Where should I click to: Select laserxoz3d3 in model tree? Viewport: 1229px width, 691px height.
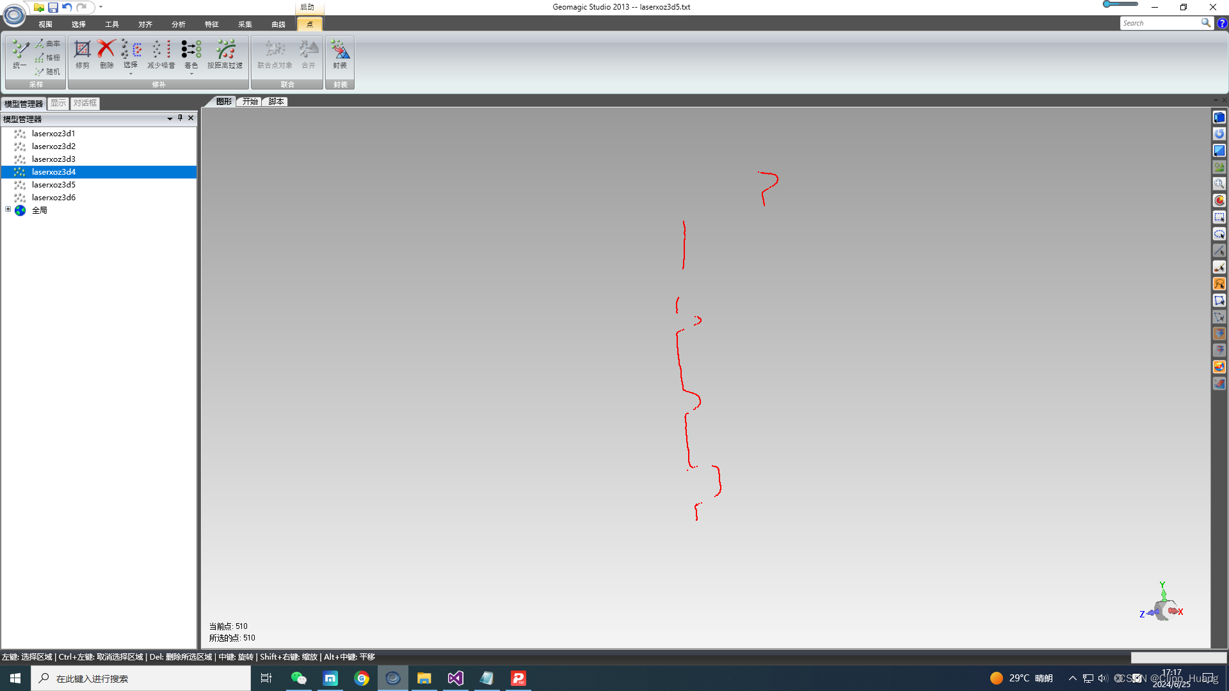coord(99,159)
